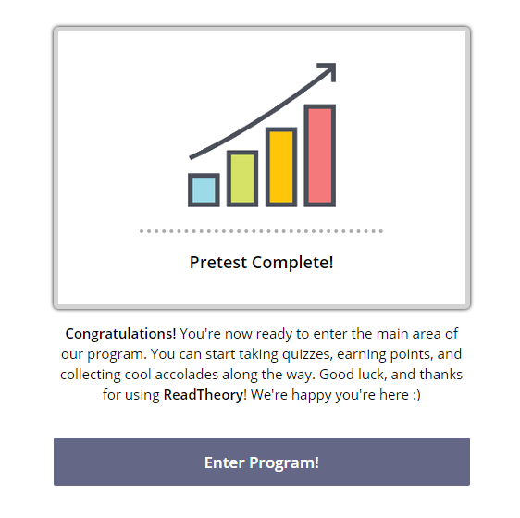The width and height of the screenshot is (520, 518).
Task: Click the dotted divider line
Action: (261, 231)
